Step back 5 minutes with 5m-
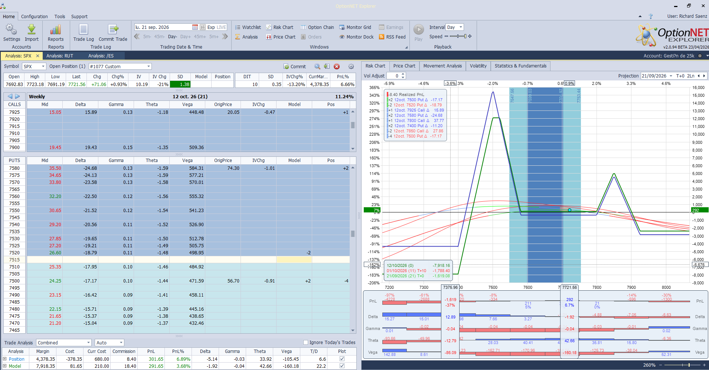The height and width of the screenshot is (370, 709). click(x=147, y=37)
